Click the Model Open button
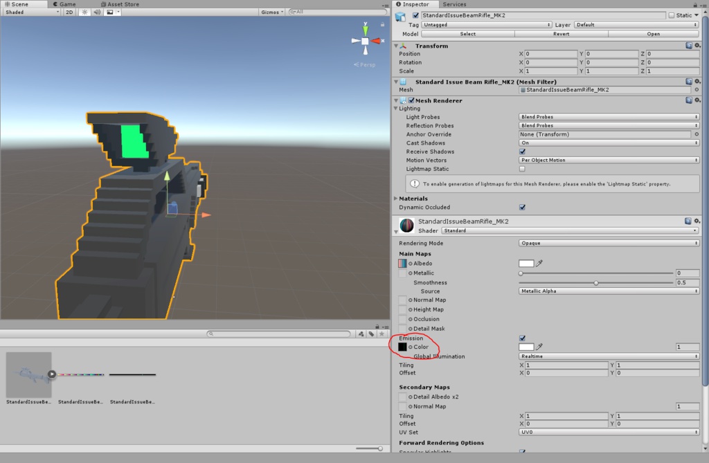709x463 pixels. coord(654,34)
